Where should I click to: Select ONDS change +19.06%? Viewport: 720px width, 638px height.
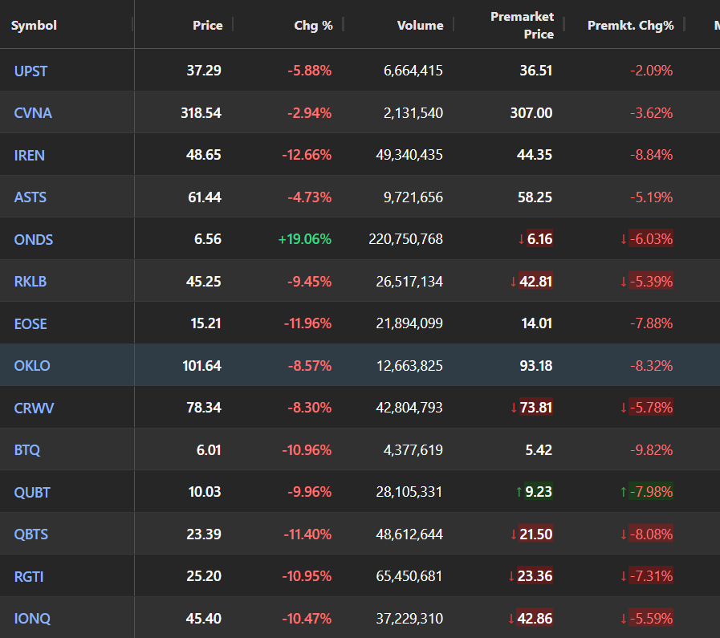point(305,239)
